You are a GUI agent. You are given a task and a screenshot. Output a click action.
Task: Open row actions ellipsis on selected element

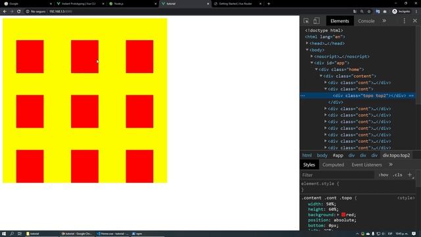tap(303, 95)
